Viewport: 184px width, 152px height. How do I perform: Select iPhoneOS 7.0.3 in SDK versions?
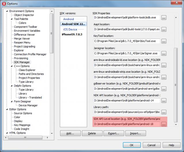point(72,34)
